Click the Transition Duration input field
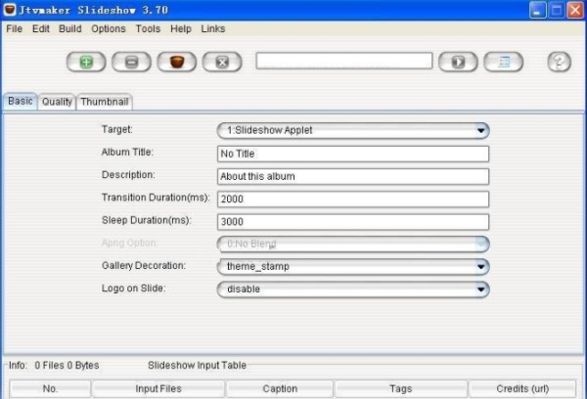This screenshot has height=399, width=587. tap(352, 199)
